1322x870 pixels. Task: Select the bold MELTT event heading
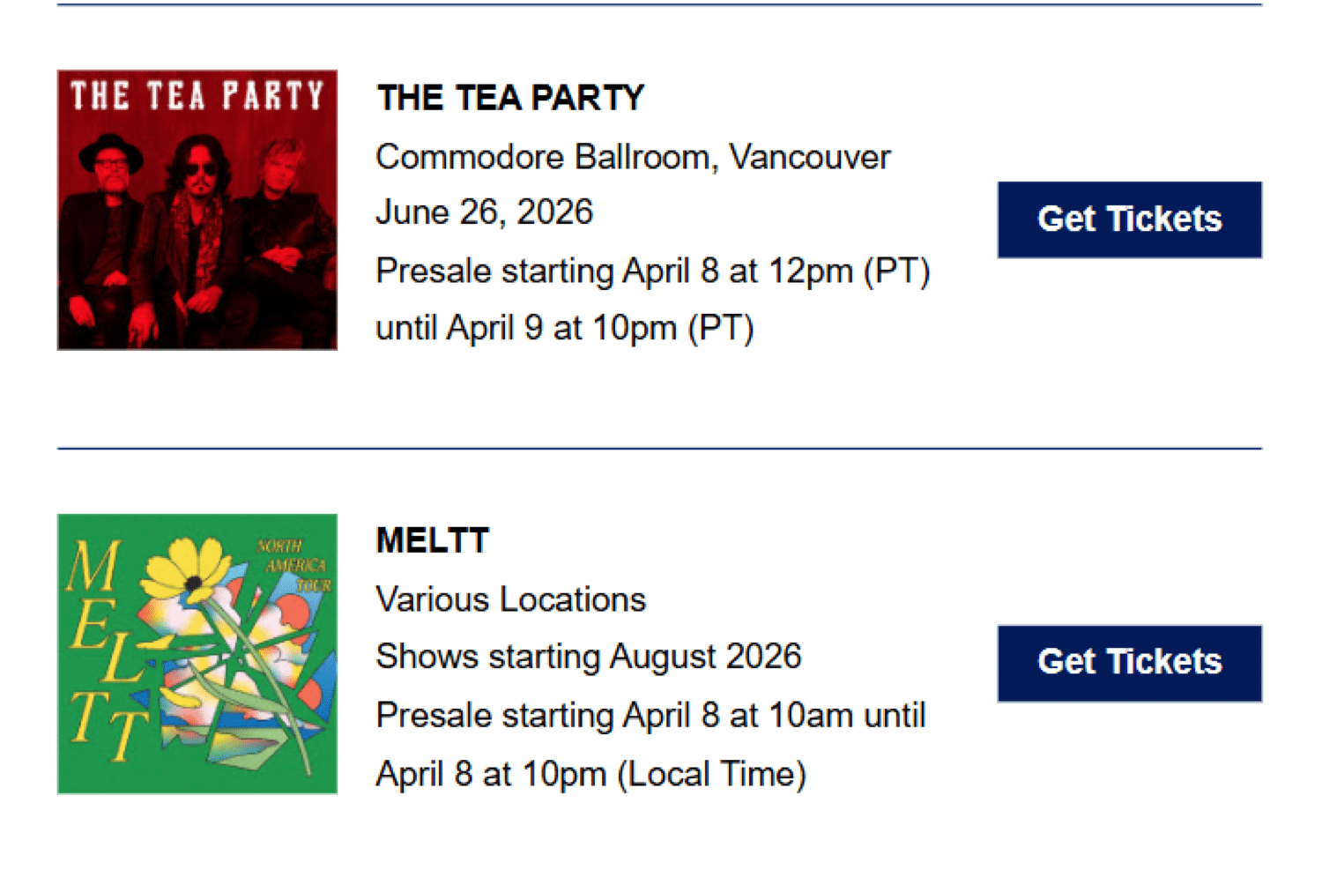[432, 540]
